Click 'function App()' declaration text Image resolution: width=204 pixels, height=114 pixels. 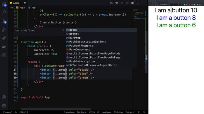pyautogui.click(x=33, y=42)
